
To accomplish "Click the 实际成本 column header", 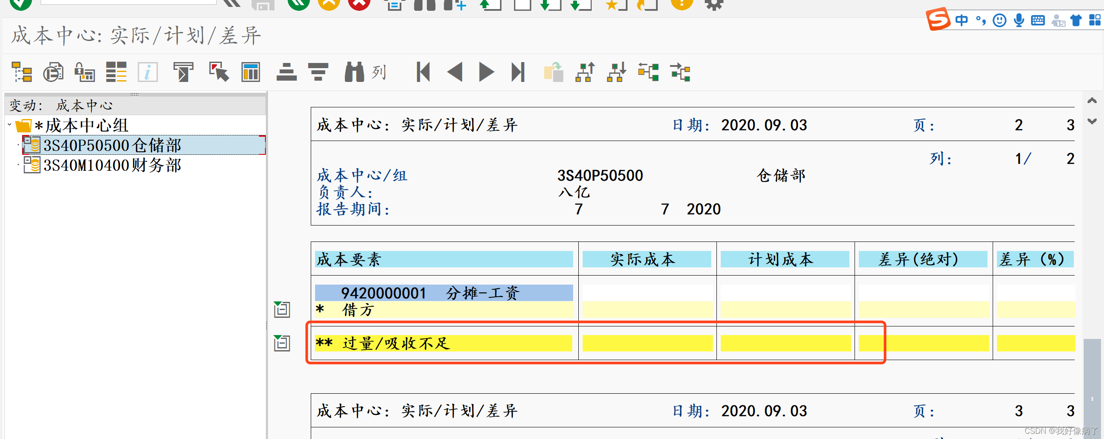I will [x=647, y=259].
